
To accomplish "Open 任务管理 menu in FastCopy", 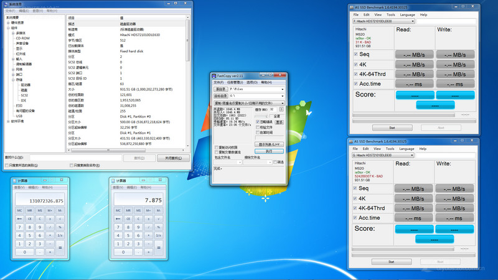I will (234, 82).
